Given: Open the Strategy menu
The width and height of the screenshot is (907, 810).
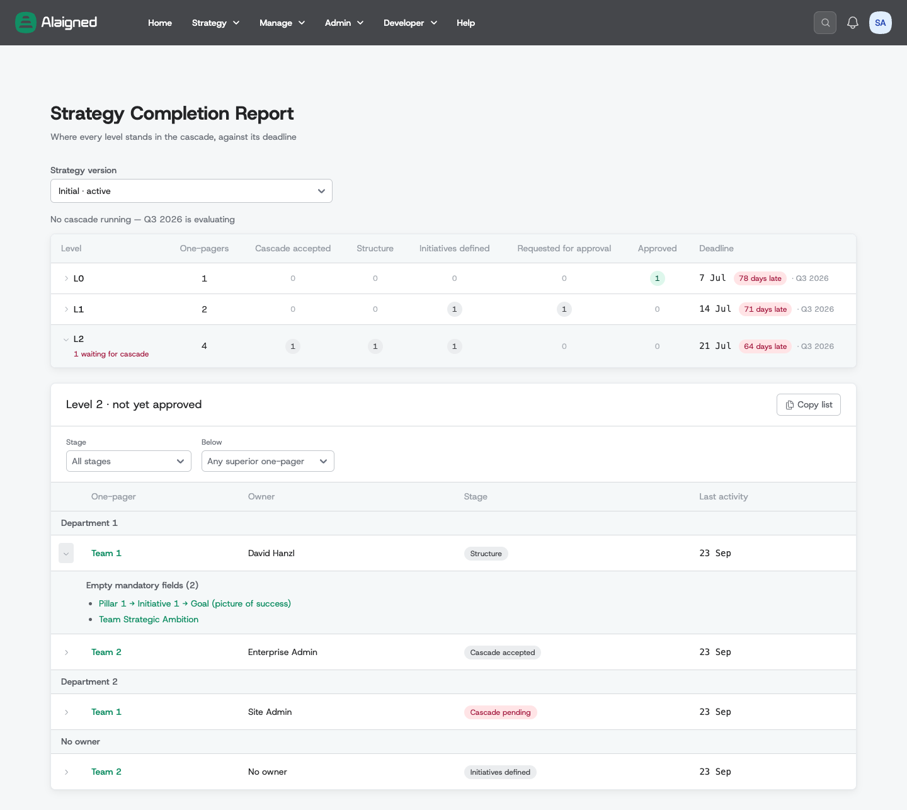Looking at the screenshot, I should click(215, 23).
